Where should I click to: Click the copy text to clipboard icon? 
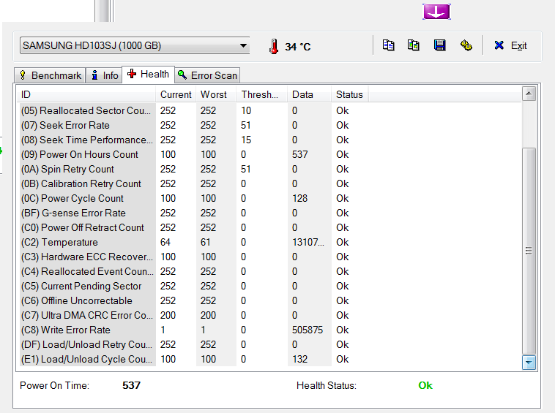(388, 45)
